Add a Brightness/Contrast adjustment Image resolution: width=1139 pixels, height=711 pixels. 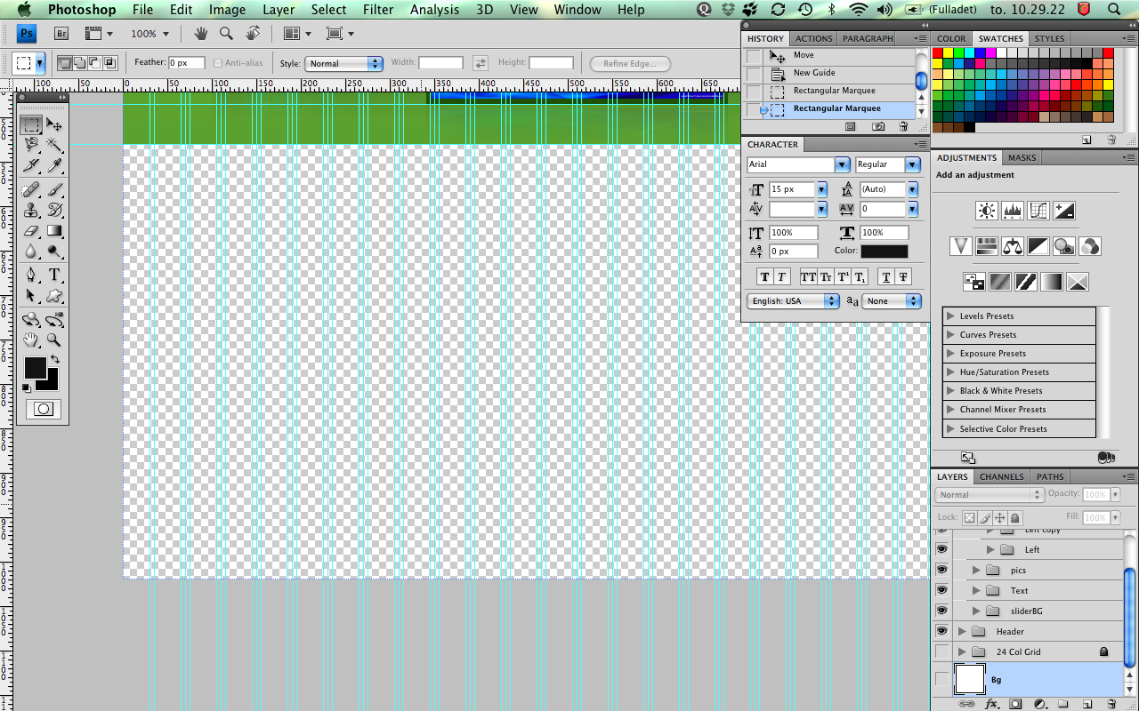pyautogui.click(x=987, y=211)
